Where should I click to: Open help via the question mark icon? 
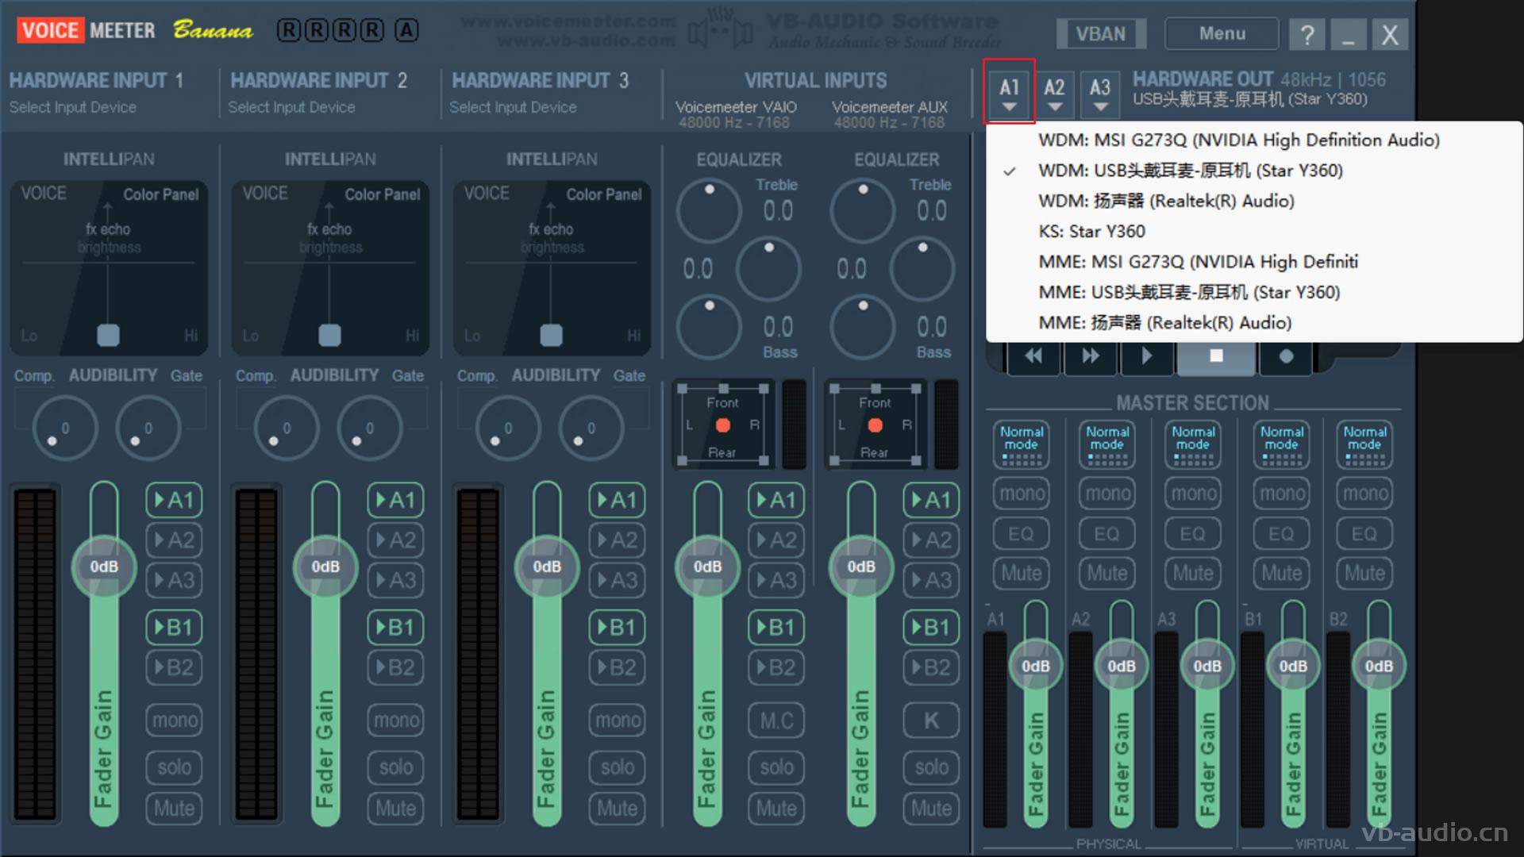1307,33
